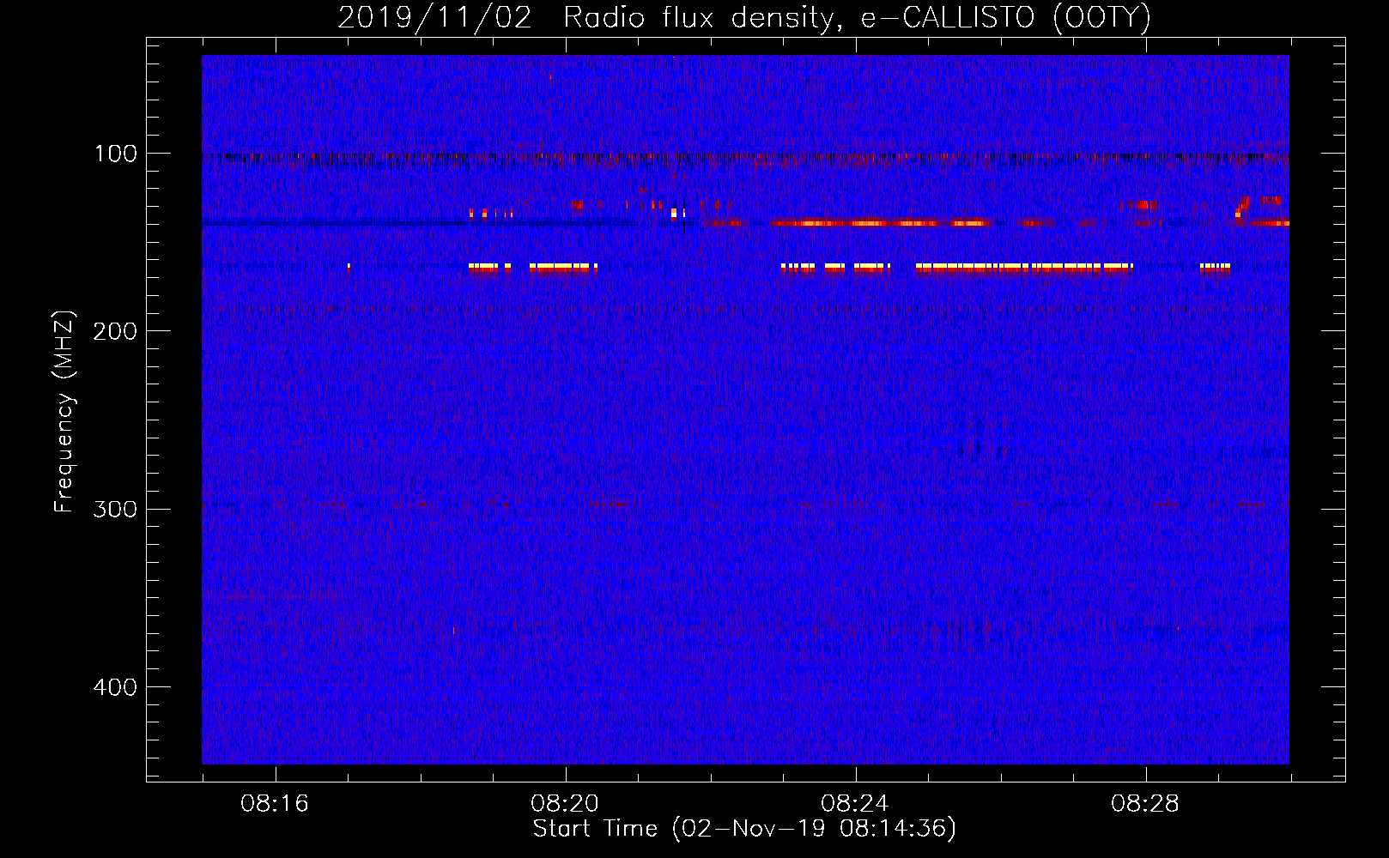Click the "Start Time (02-Nov-19 08:14:36)" axis label

coord(744,828)
